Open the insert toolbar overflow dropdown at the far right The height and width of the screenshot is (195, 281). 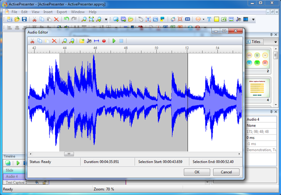tap(253, 19)
